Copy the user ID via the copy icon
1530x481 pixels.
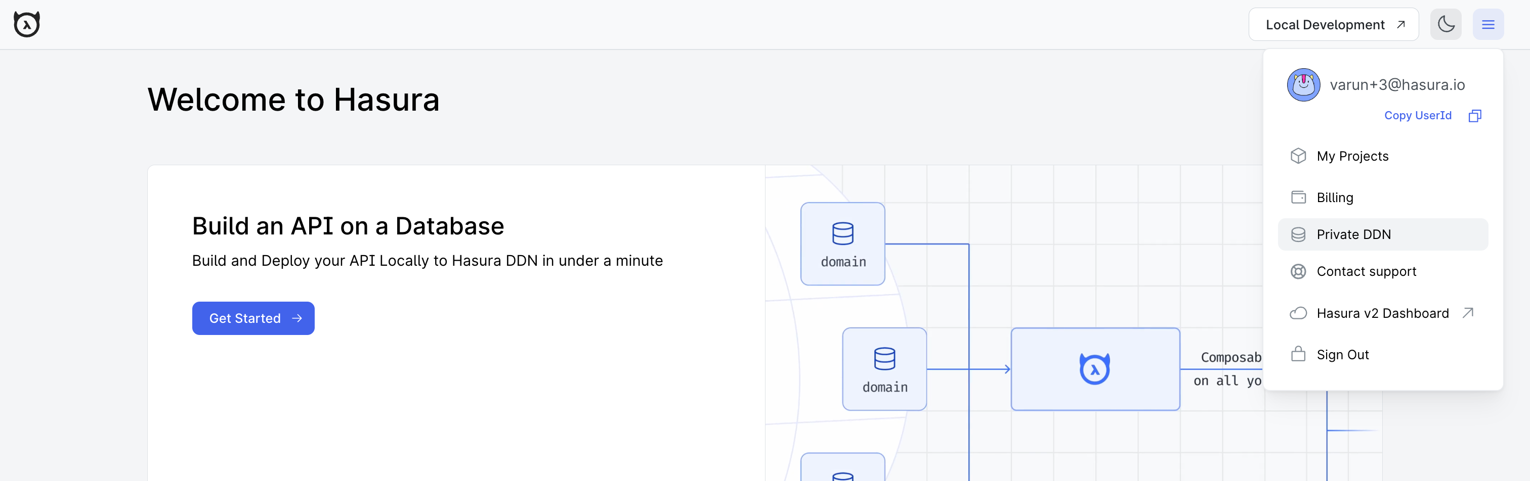coord(1475,116)
